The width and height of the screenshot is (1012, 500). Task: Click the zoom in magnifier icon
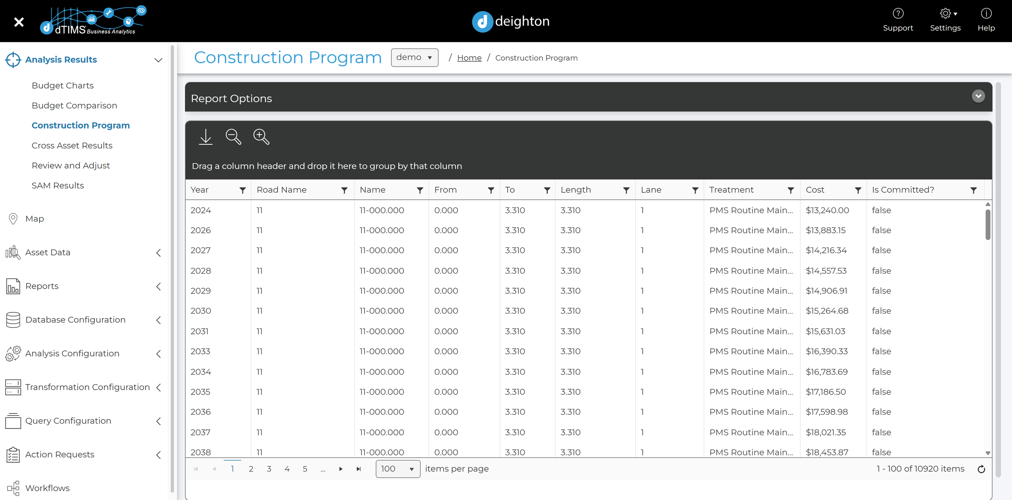[261, 137]
